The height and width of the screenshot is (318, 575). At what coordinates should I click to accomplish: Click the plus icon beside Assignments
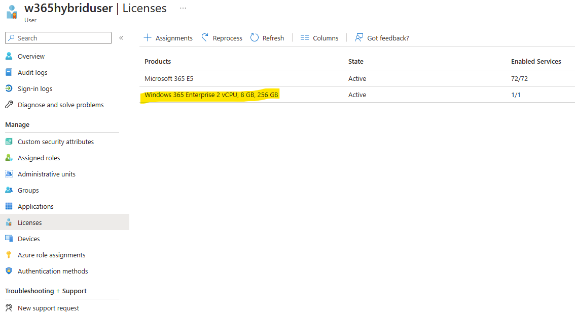click(148, 37)
